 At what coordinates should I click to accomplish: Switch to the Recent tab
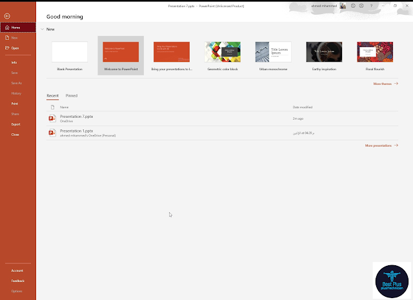(53, 96)
